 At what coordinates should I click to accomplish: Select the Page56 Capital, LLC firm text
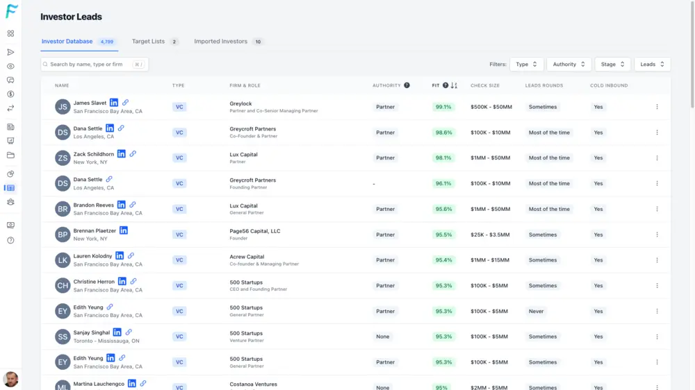255,231
